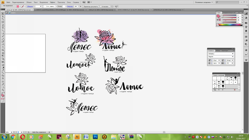Select the Rotate tool
The image size is (249, 140).
coord(3,47)
